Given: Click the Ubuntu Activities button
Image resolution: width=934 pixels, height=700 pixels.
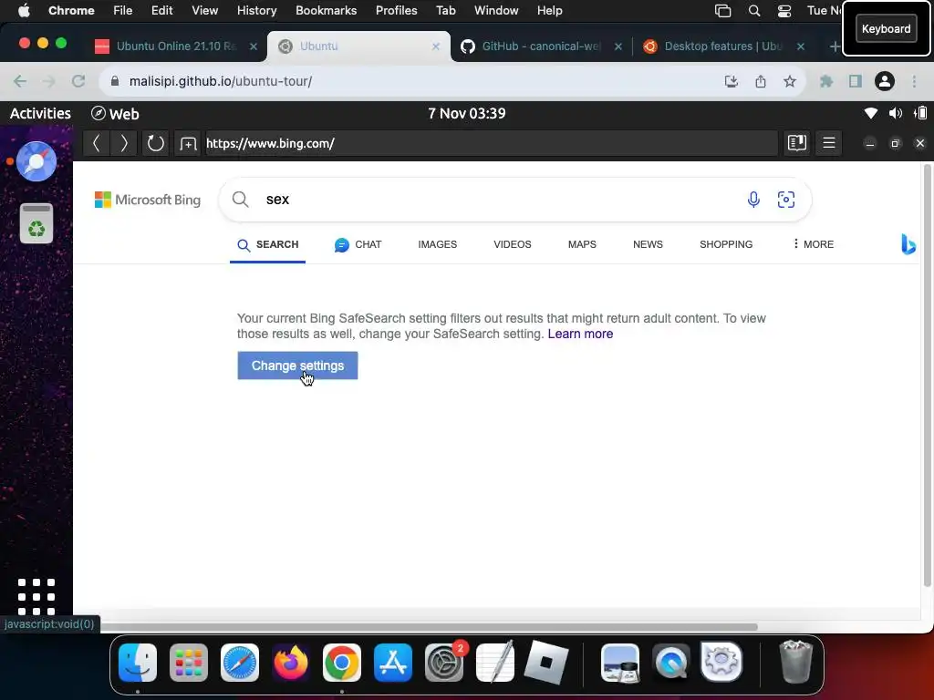Looking at the screenshot, I should (40, 113).
